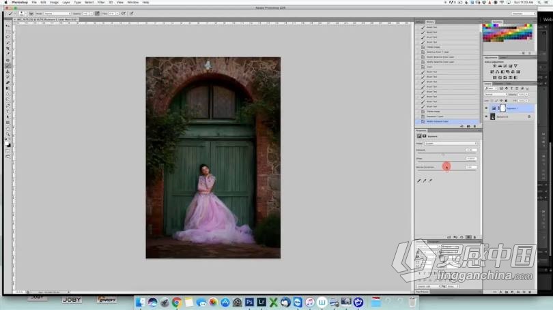Click the Offset slider track
The image size is (553, 310).
point(447,161)
